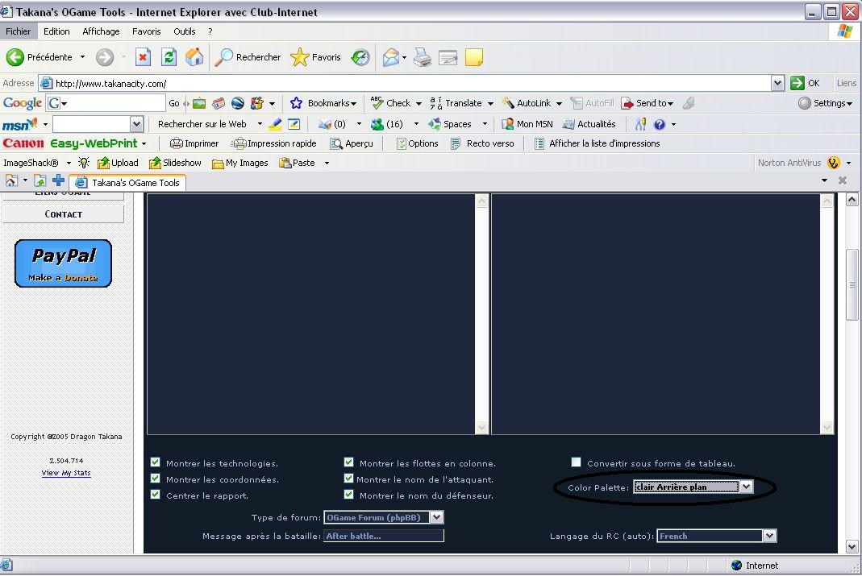Open the Affichage menu
The height and width of the screenshot is (576, 862).
point(101,31)
